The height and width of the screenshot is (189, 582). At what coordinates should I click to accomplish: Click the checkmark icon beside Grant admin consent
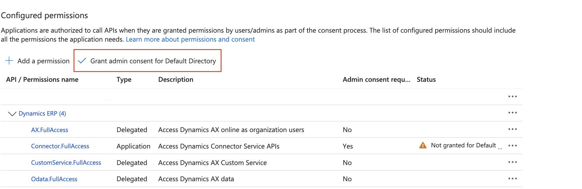pyautogui.click(x=82, y=61)
